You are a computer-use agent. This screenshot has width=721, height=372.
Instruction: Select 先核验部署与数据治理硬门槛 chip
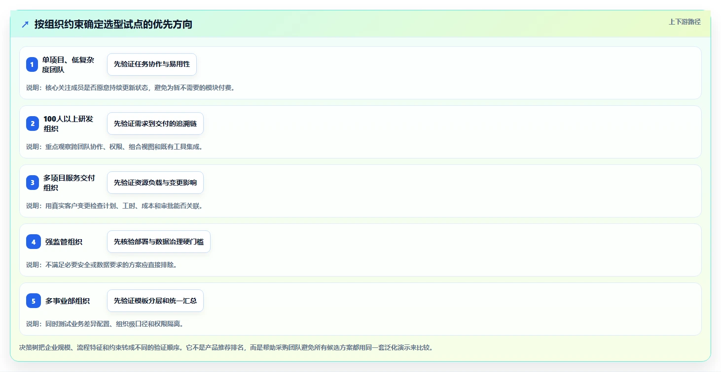pyautogui.click(x=159, y=242)
